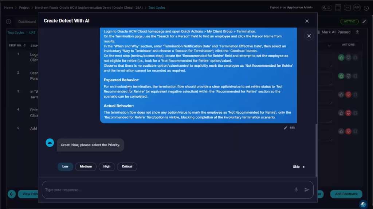Click thumbs-up pass icon for step 1
373x209 pixels.
click(341, 57)
